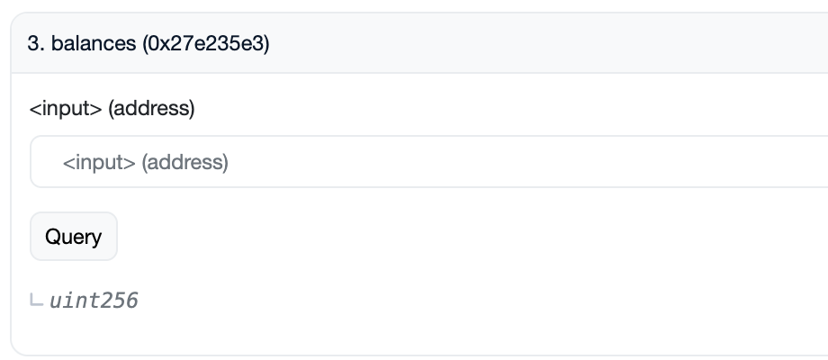Click the word "(address)" in the field label
Image resolution: width=828 pixels, height=360 pixels.
[151, 109]
